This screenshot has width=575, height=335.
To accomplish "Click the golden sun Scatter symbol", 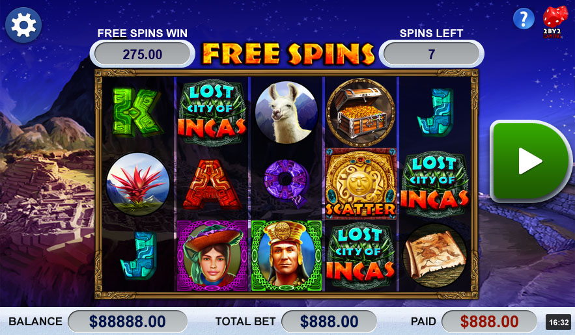I will point(361,184).
